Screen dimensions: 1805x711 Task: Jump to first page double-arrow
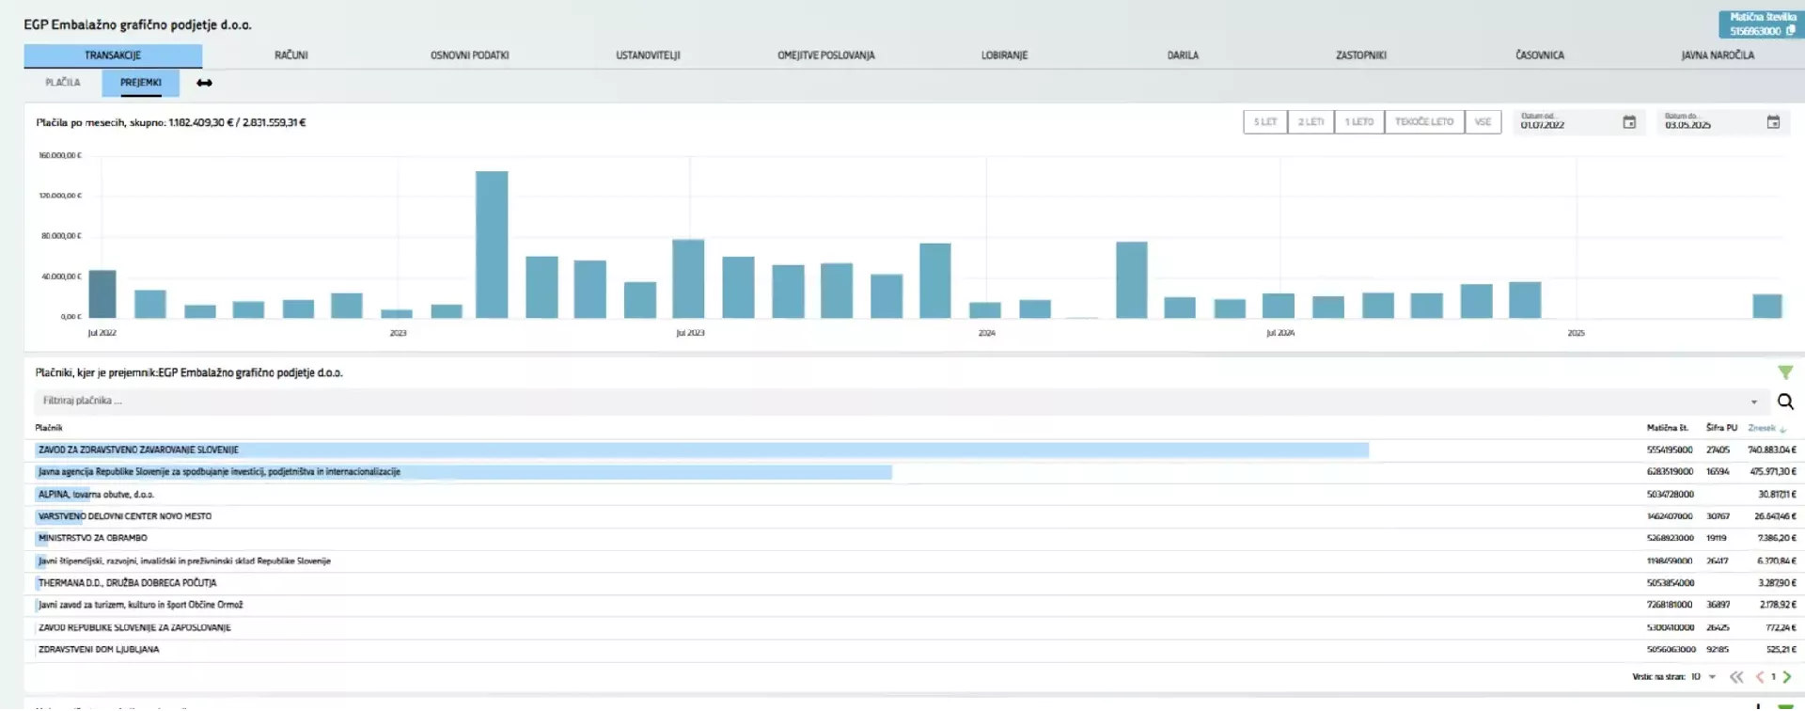coord(1736,677)
